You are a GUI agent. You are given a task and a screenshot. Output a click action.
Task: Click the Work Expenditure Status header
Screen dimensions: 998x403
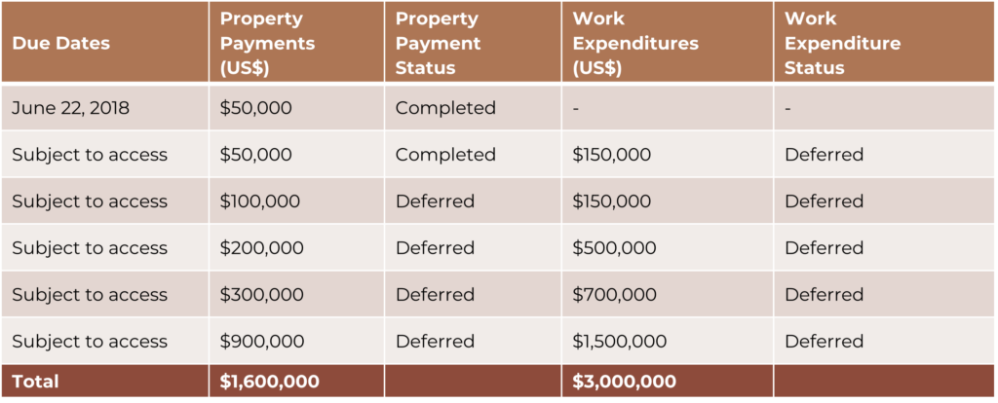pos(842,44)
